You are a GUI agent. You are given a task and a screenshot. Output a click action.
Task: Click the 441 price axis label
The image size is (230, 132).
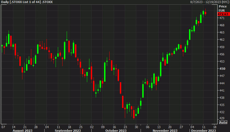(x=222, y=90)
